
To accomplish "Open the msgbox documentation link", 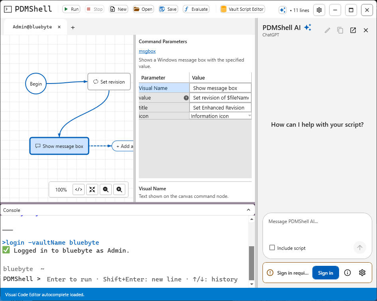I will pyautogui.click(x=147, y=51).
